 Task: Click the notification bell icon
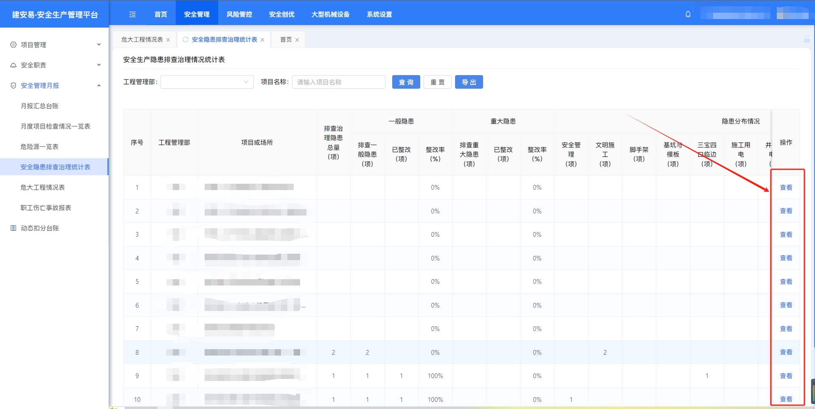(688, 14)
